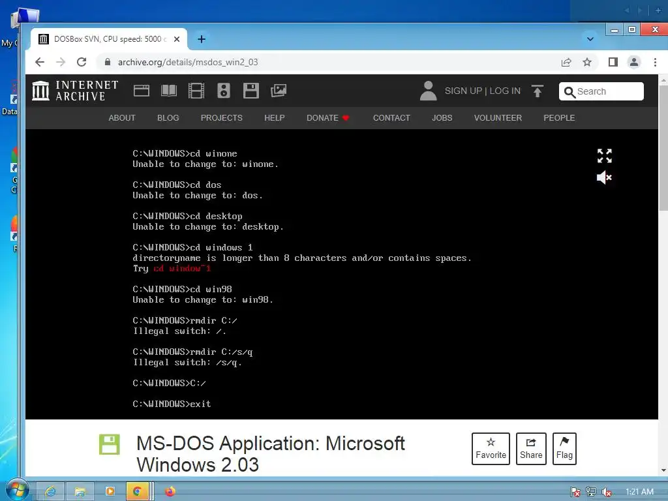Close the DOSBox SVN tab

pyautogui.click(x=177, y=39)
